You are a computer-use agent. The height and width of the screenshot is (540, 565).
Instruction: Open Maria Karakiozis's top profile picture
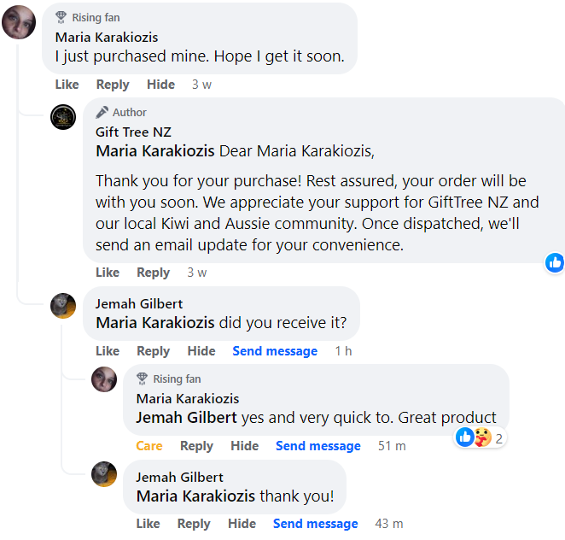19,21
